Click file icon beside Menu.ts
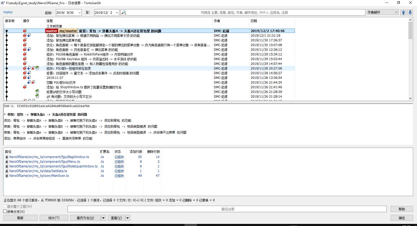The height and width of the screenshot is (226, 417). (x=7, y=162)
